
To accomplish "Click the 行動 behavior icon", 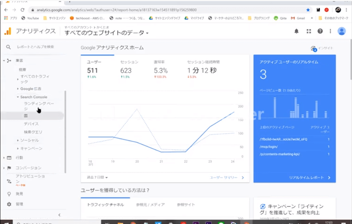I will (9, 158).
